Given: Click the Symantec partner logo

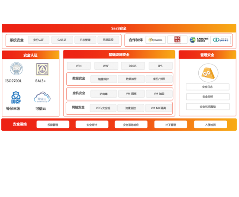Looking at the screenshot, I should pyautogui.click(x=155, y=40).
